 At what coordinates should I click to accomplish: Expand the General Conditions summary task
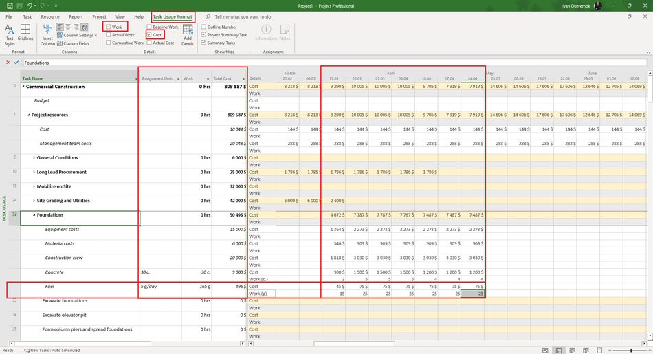point(34,158)
